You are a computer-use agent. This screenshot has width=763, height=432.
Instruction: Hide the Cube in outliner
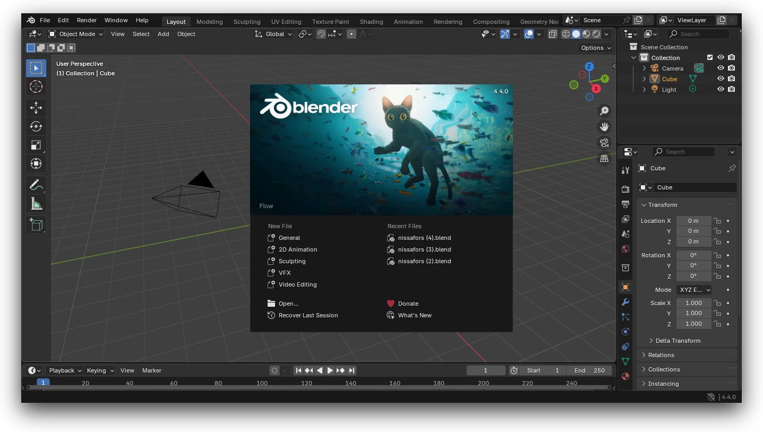point(721,79)
